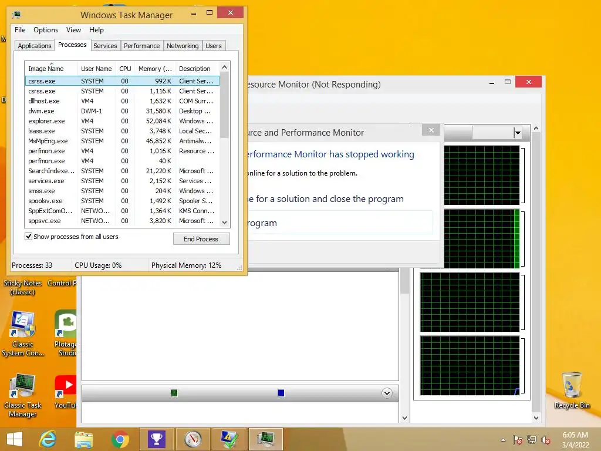The width and height of the screenshot is (601, 451).
Task: Launch Internet Explorer from the taskbar
Action: tap(48, 439)
